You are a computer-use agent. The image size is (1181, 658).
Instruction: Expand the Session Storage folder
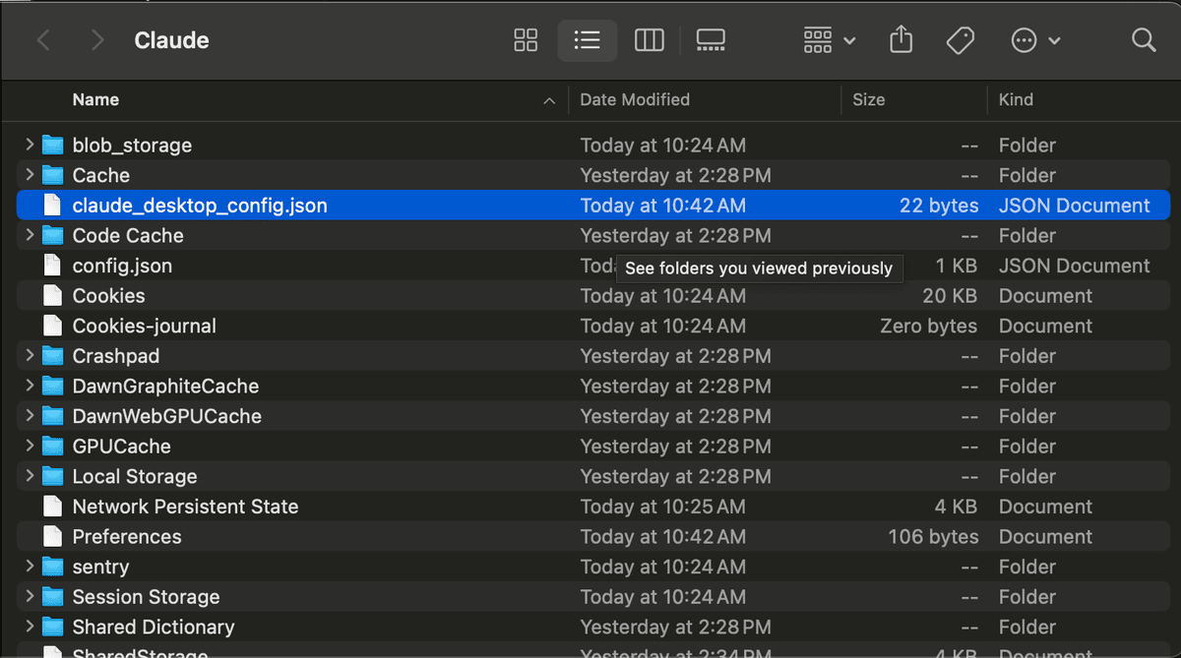(x=30, y=597)
